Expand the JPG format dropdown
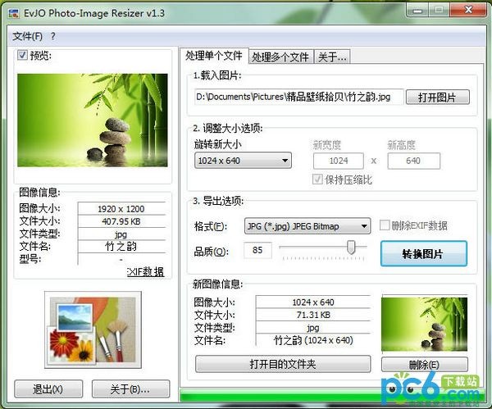 click(307, 225)
